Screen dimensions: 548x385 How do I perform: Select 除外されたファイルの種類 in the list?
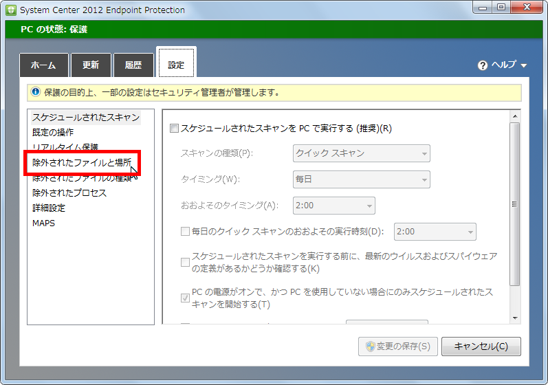click(82, 178)
